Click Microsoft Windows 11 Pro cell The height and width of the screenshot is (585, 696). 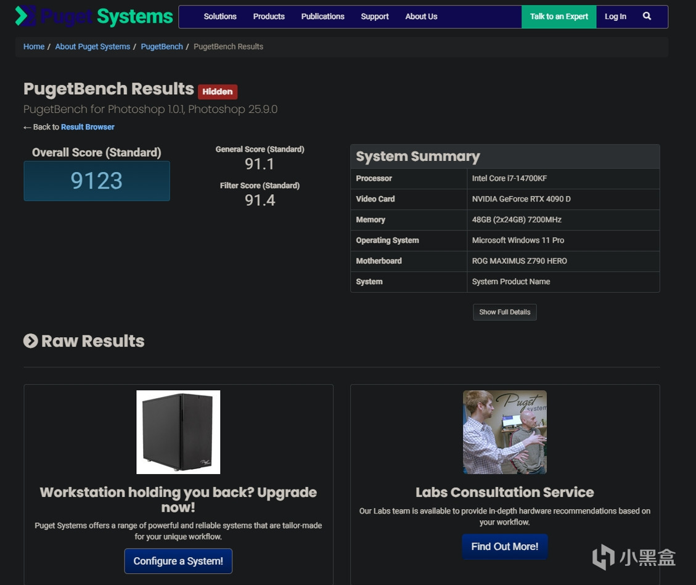[563, 240]
